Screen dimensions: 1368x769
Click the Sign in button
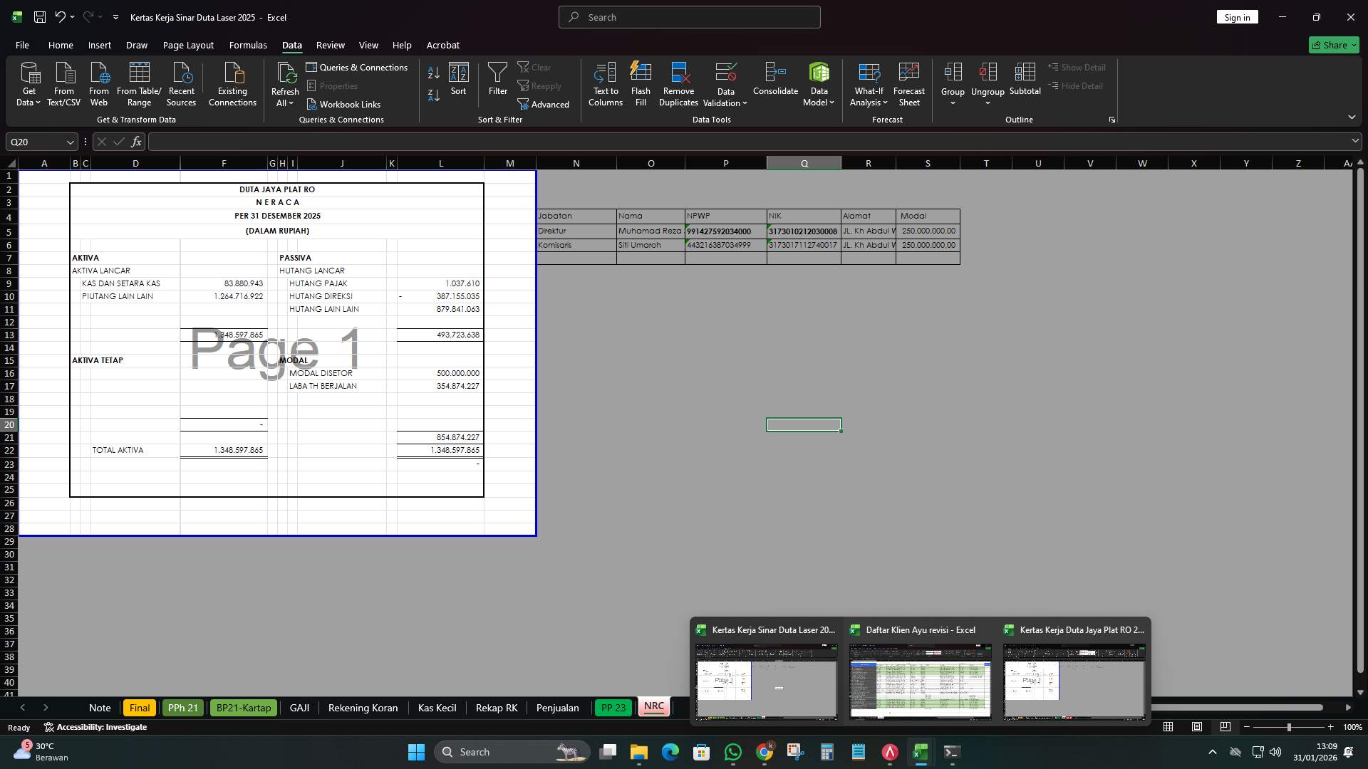(x=1237, y=16)
